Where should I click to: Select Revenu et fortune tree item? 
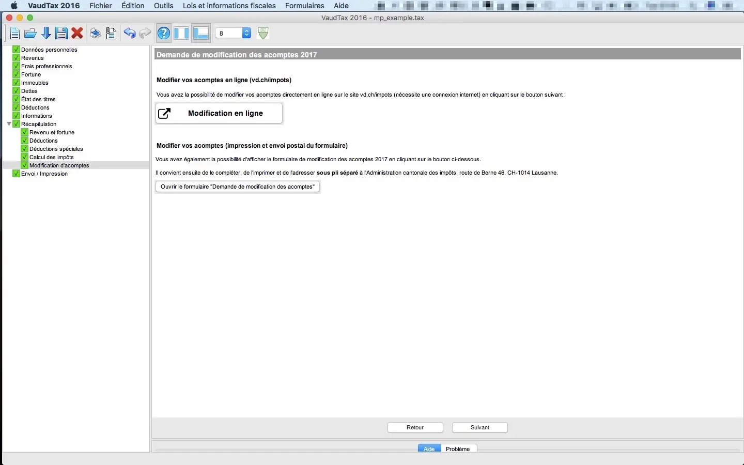tap(52, 132)
